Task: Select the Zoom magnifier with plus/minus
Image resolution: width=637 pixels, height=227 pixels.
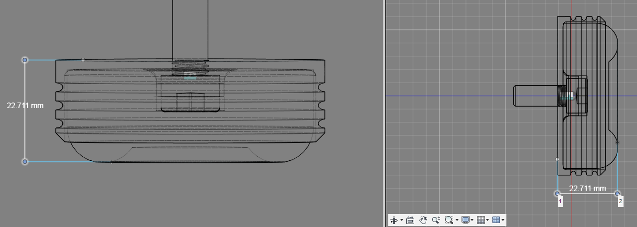Action: click(436, 220)
